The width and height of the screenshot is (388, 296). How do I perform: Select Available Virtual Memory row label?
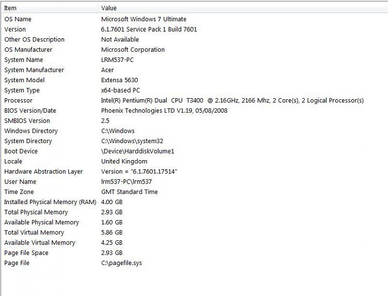pyautogui.click(x=40, y=242)
